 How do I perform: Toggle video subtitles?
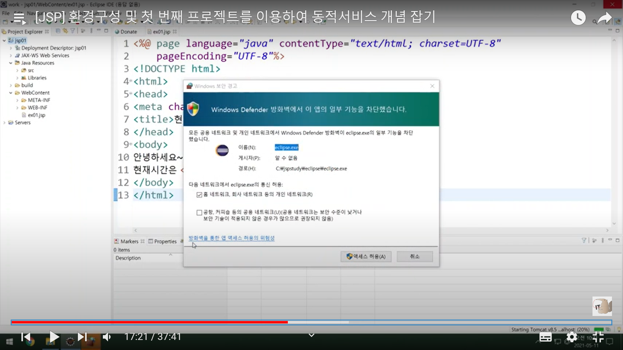[545, 337]
